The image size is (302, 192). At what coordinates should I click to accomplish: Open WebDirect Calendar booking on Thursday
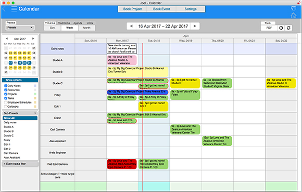pyautogui.click(x=217, y=83)
